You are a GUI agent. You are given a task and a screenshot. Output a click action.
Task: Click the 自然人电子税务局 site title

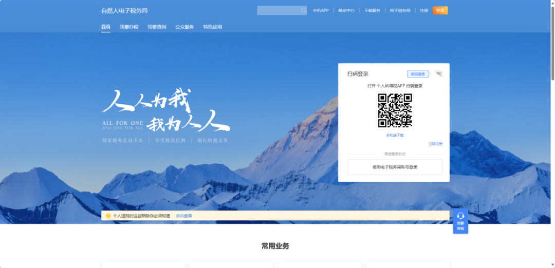(x=124, y=10)
